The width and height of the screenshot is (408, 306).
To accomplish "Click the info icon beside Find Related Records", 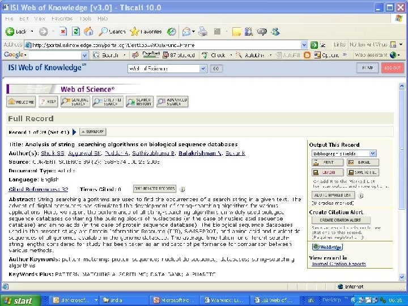I will [182, 189].
